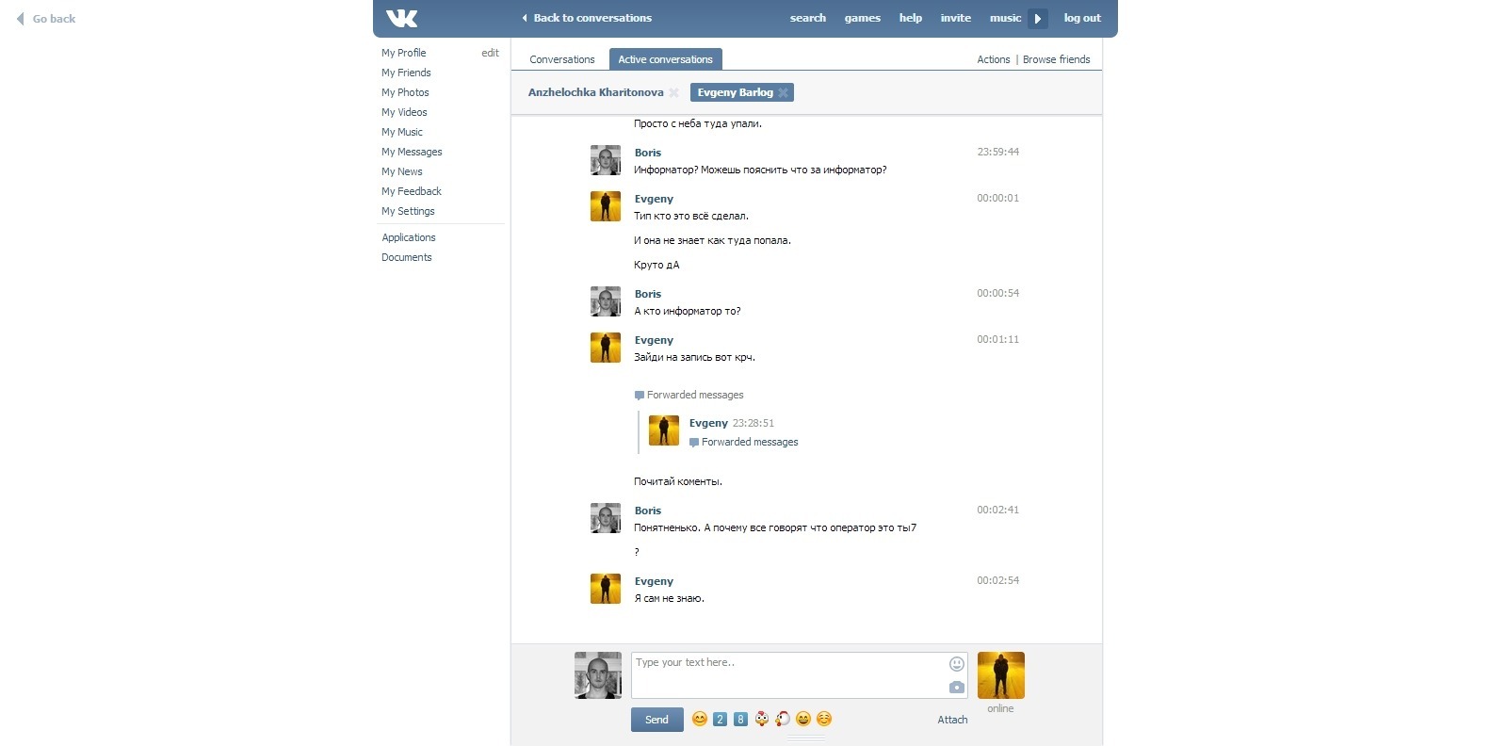Open invite in the header menu
The height and width of the screenshot is (746, 1507).
coord(956,18)
